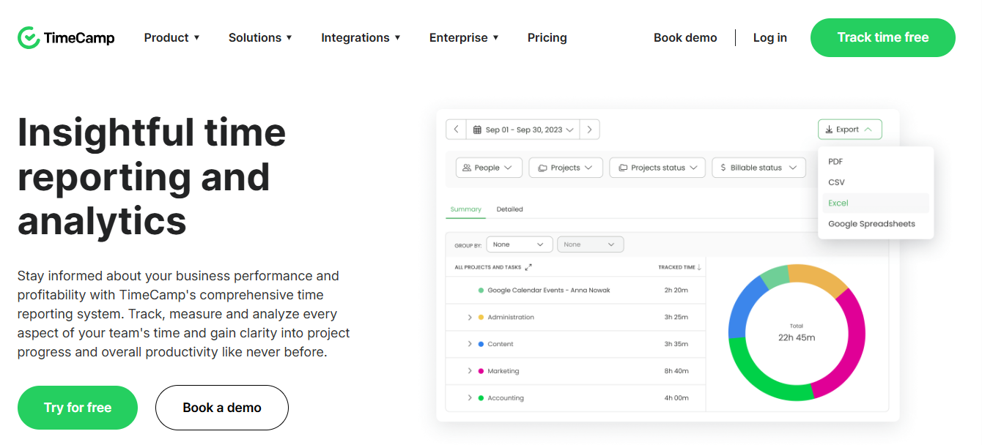Open the Billable status filter
Viewport: 982px width, 445px height.
758,168
